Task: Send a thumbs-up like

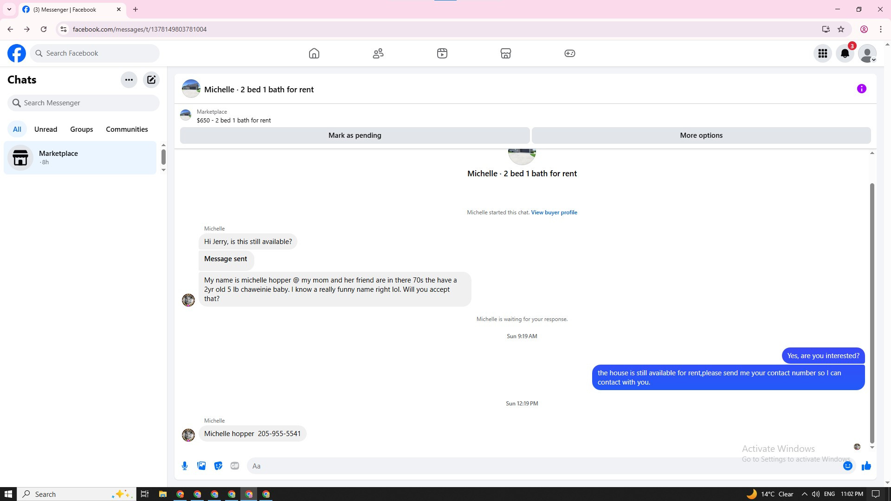Action: click(x=866, y=466)
